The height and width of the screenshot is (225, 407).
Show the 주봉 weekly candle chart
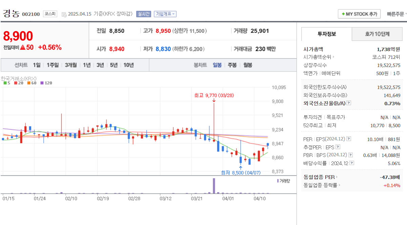(x=232, y=65)
